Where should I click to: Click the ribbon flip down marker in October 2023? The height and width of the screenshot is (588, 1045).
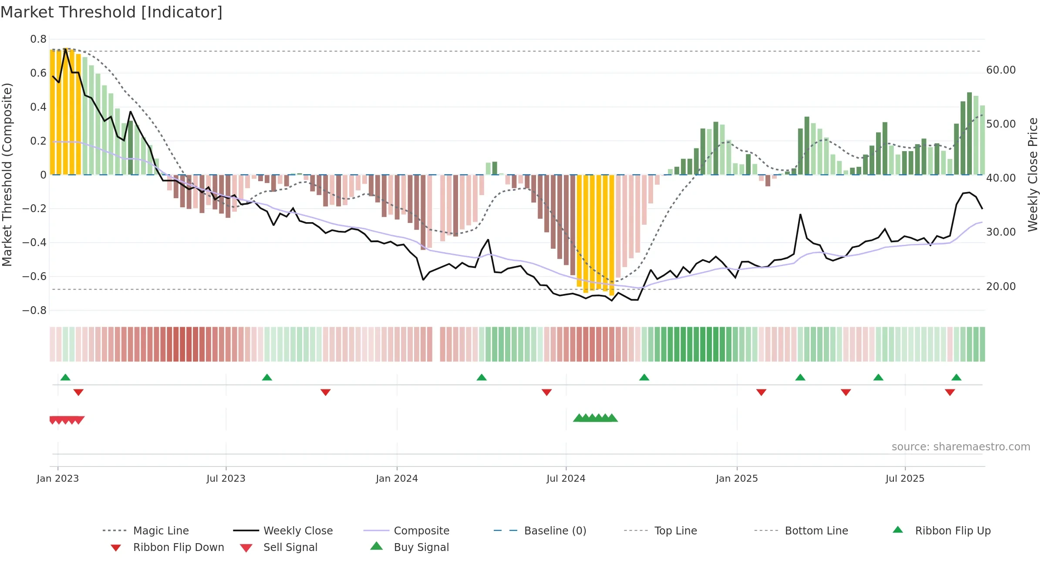coord(325,392)
